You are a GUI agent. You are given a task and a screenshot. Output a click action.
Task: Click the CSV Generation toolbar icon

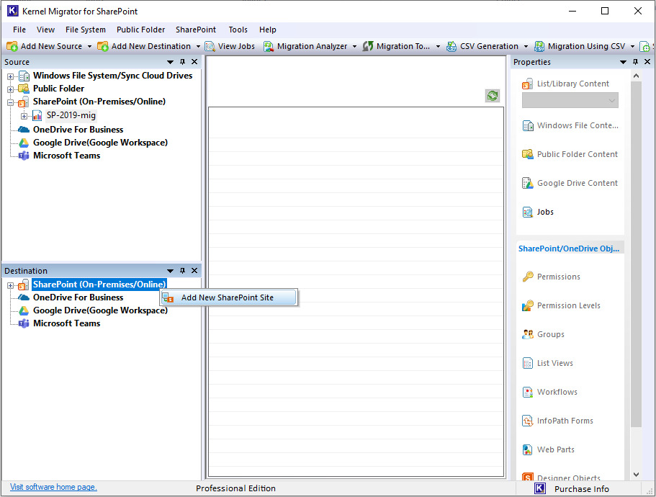(x=451, y=46)
